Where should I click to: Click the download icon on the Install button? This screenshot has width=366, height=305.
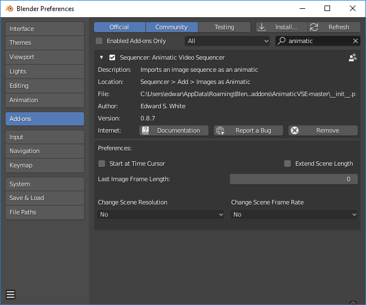(x=262, y=27)
